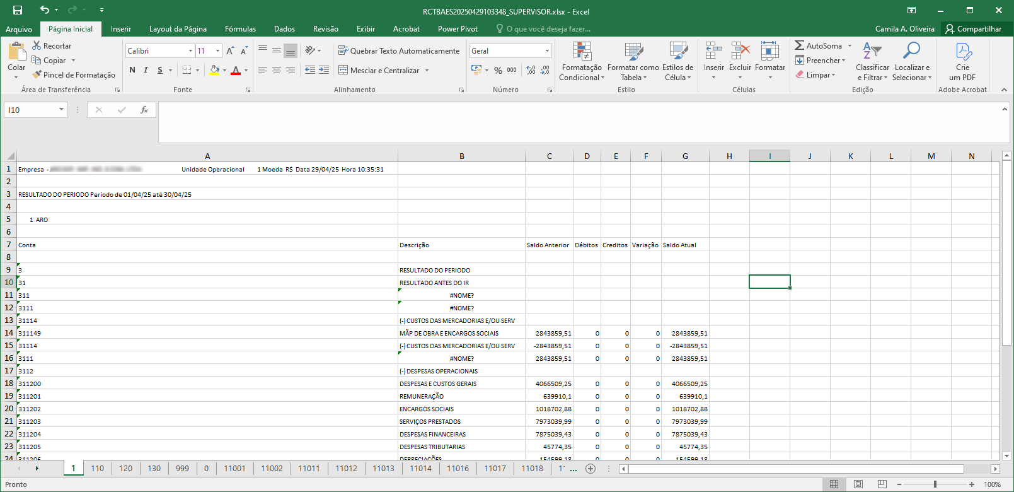Increase font size with the larger A icon
The height and width of the screenshot is (492, 1014).
click(230, 51)
